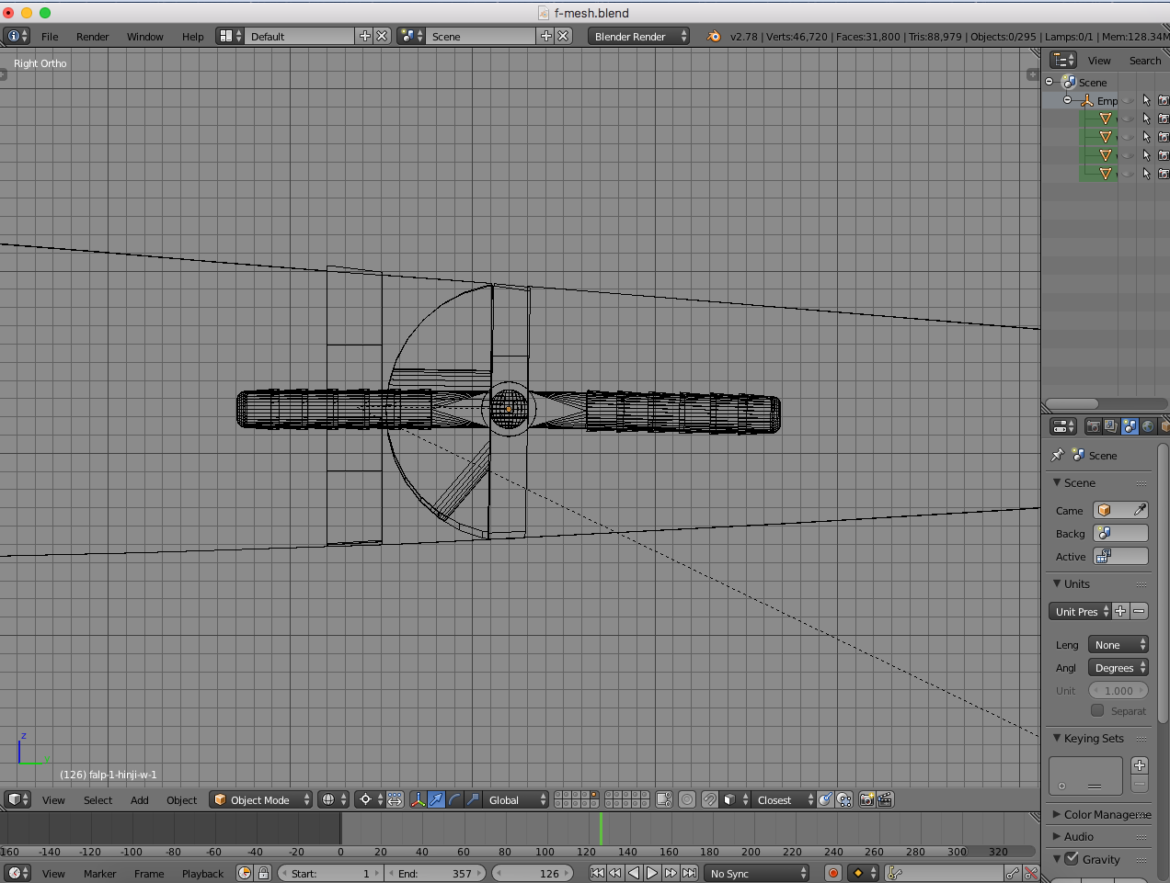1170x883 pixels.
Task: Click the Add menu in 3D view header
Action: coord(139,799)
